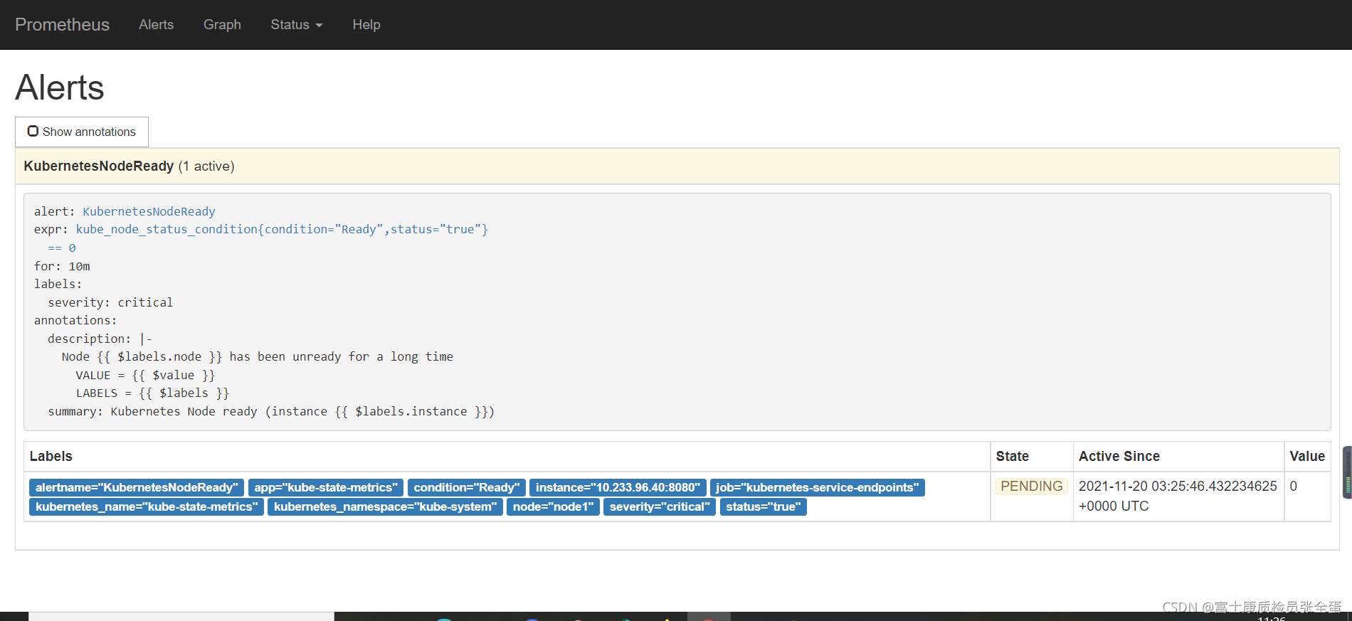Open the Prometheus home brand link
The width and height of the screenshot is (1352, 621).
62,25
